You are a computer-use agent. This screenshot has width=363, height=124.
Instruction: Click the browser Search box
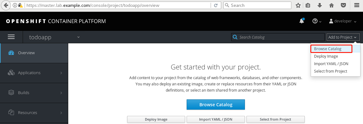click(x=257, y=5)
